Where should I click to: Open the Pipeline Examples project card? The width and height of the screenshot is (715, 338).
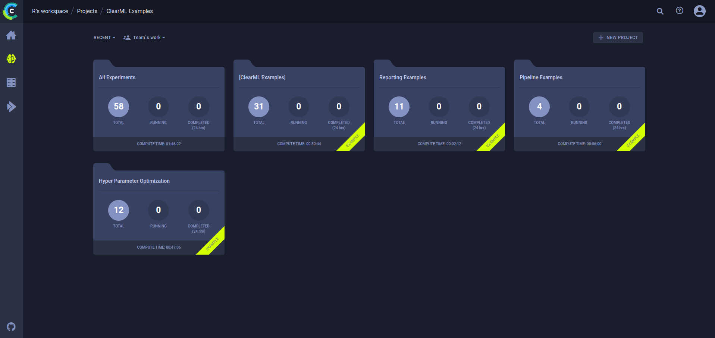tap(580, 105)
